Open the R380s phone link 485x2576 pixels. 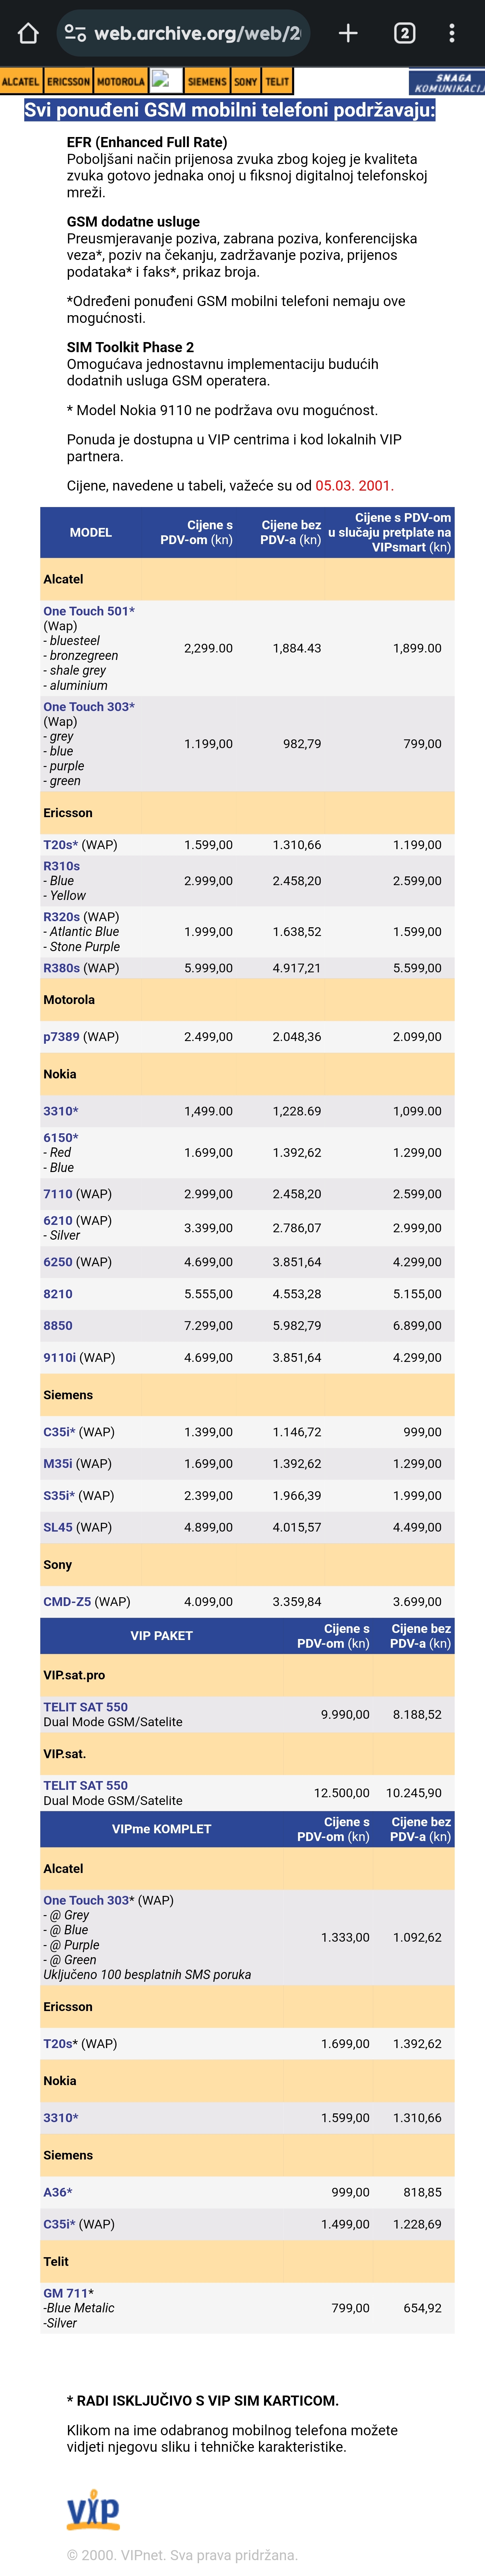[61, 968]
